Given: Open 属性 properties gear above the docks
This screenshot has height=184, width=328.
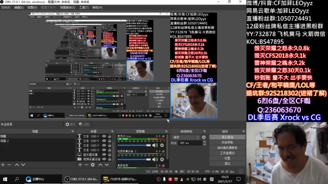Looking at the screenshot, I should tap(70, 124).
